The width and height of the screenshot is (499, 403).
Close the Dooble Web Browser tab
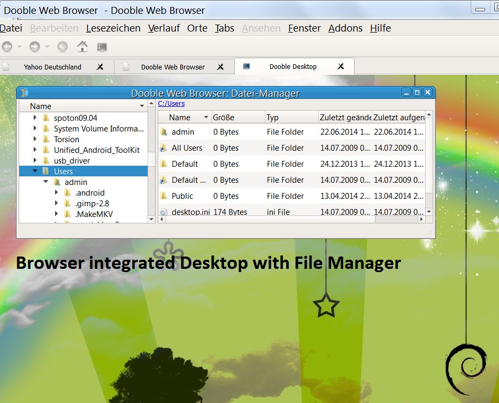click(220, 67)
